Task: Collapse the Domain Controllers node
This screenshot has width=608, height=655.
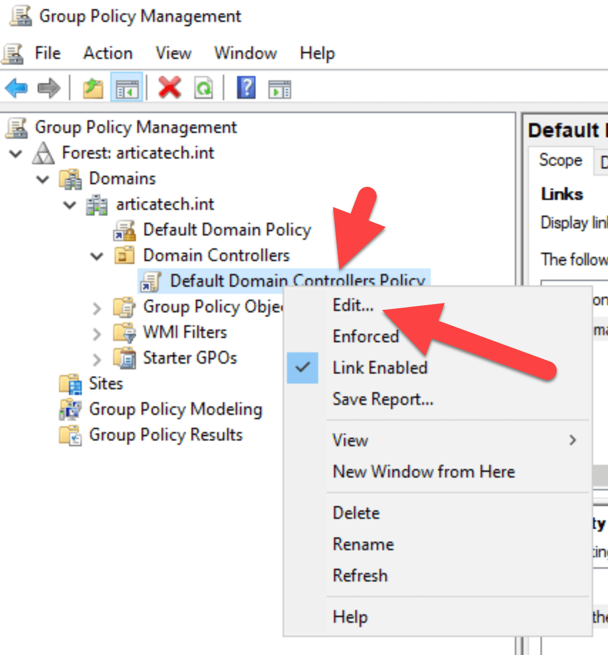Action: 96,256
